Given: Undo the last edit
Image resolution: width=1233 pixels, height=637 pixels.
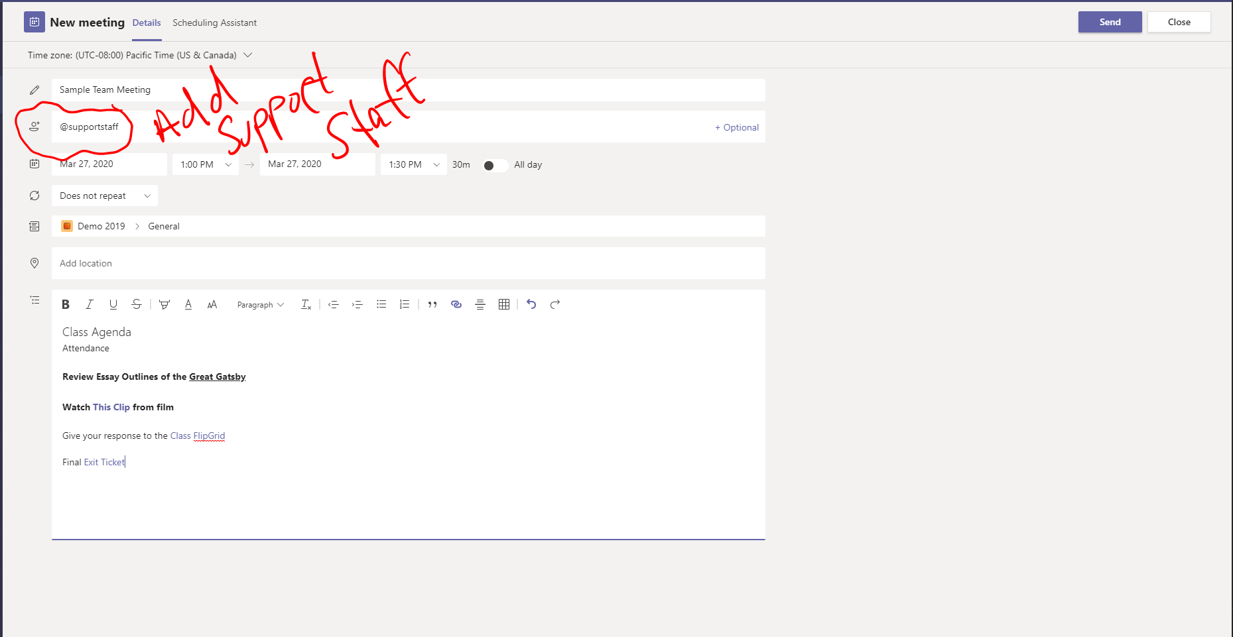Looking at the screenshot, I should pos(531,304).
